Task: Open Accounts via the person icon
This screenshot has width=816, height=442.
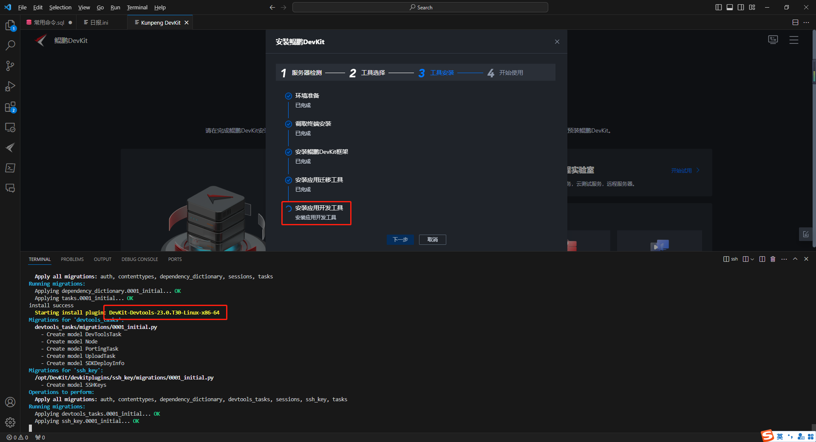Action: [10, 402]
